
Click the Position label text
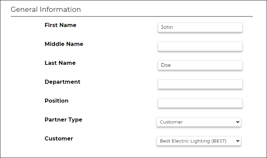[x=57, y=101]
